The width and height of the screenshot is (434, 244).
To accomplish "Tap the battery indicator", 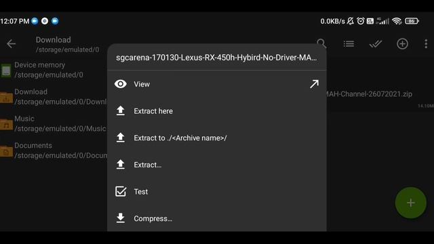I will [x=412, y=21].
